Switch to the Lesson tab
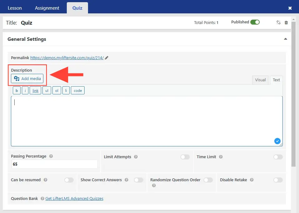The image size is (299, 213). [x=15, y=8]
